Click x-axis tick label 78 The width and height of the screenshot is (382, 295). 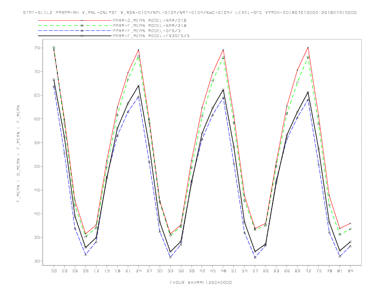[x=329, y=271]
